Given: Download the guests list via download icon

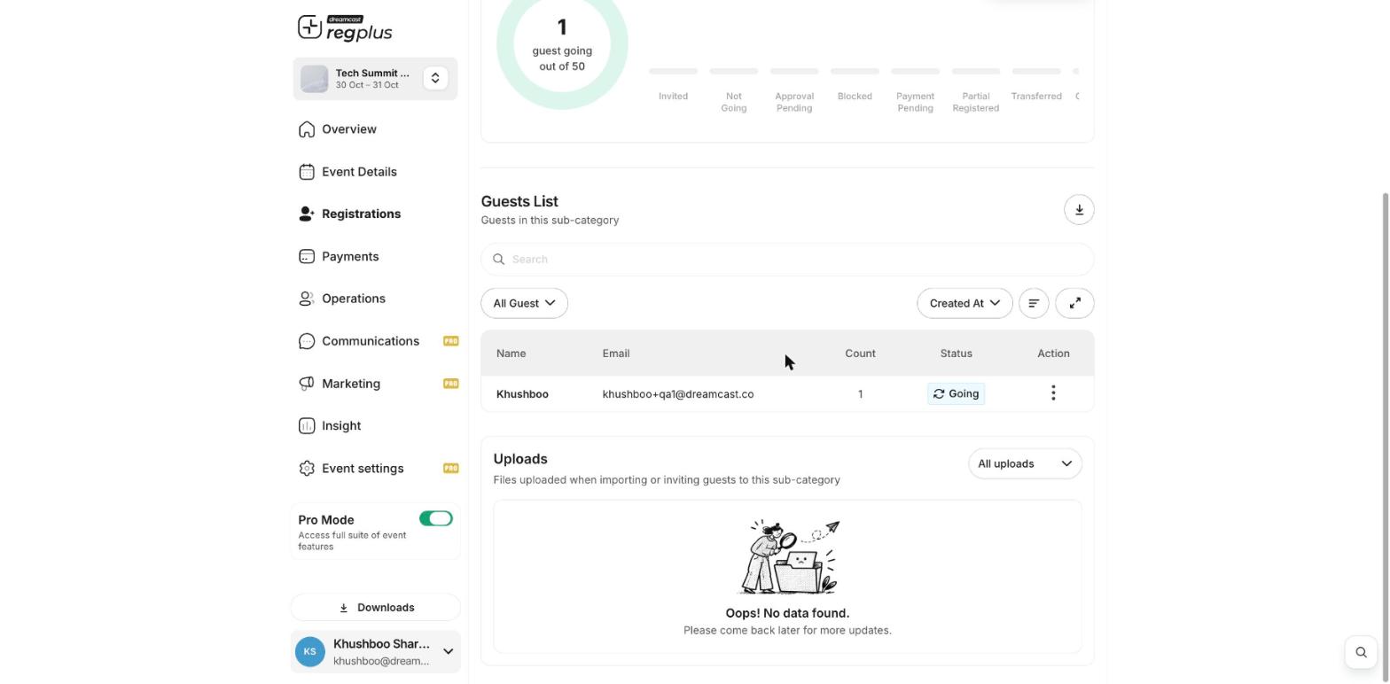Looking at the screenshot, I should click(1079, 210).
